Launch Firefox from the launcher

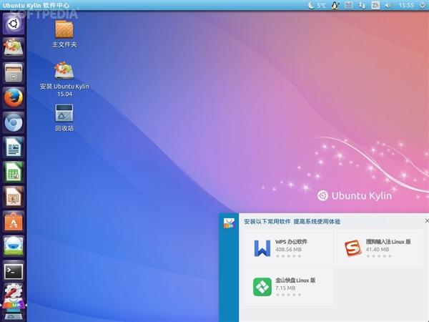click(x=13, y=97)
